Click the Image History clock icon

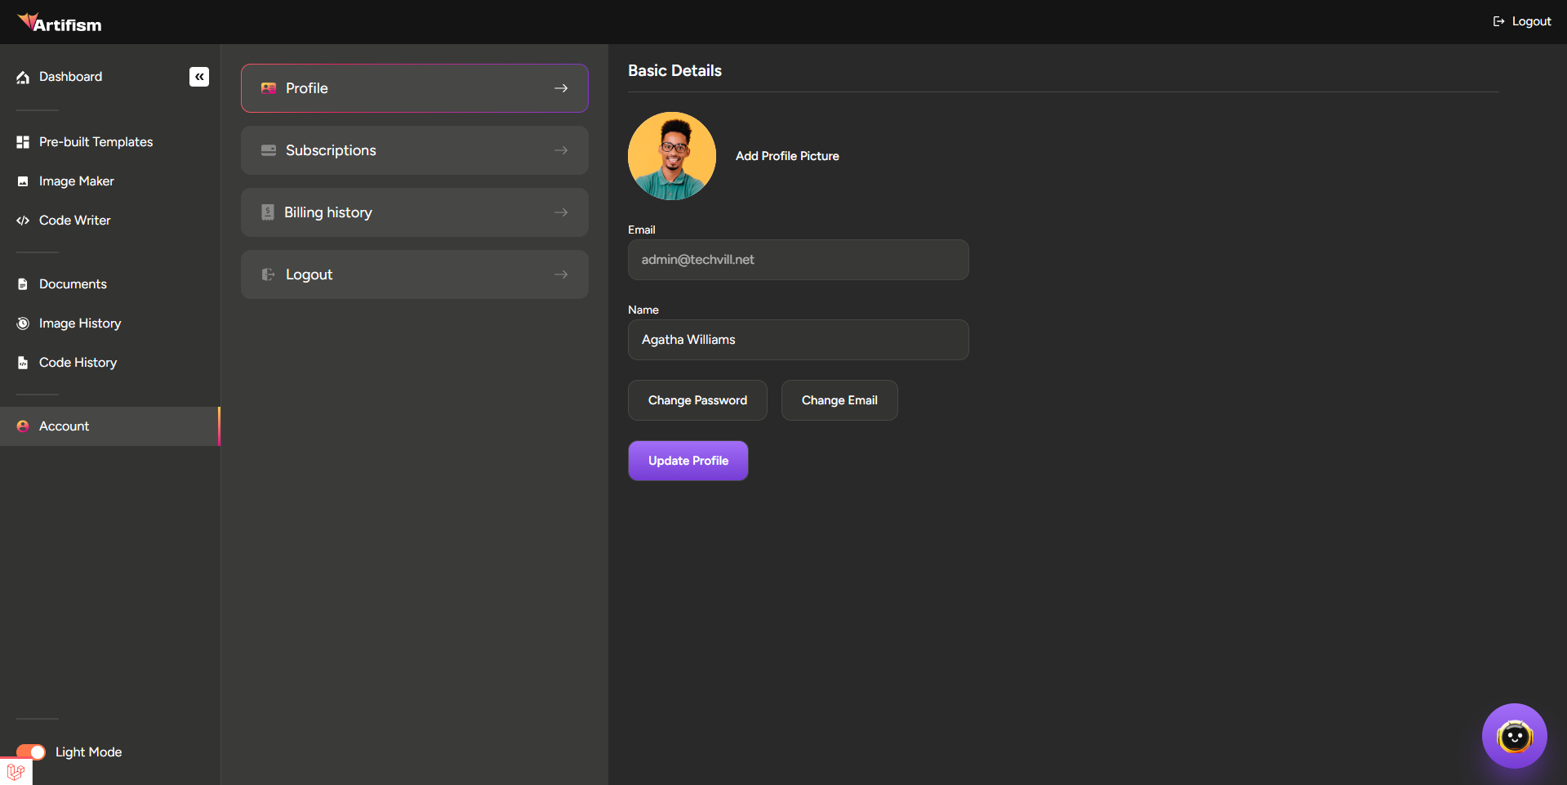coord(23,323)
